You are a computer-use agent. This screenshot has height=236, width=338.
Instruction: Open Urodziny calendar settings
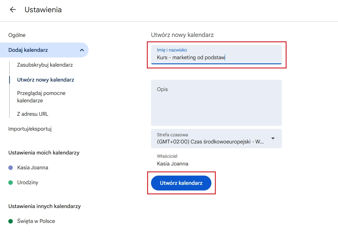[28, 182]
